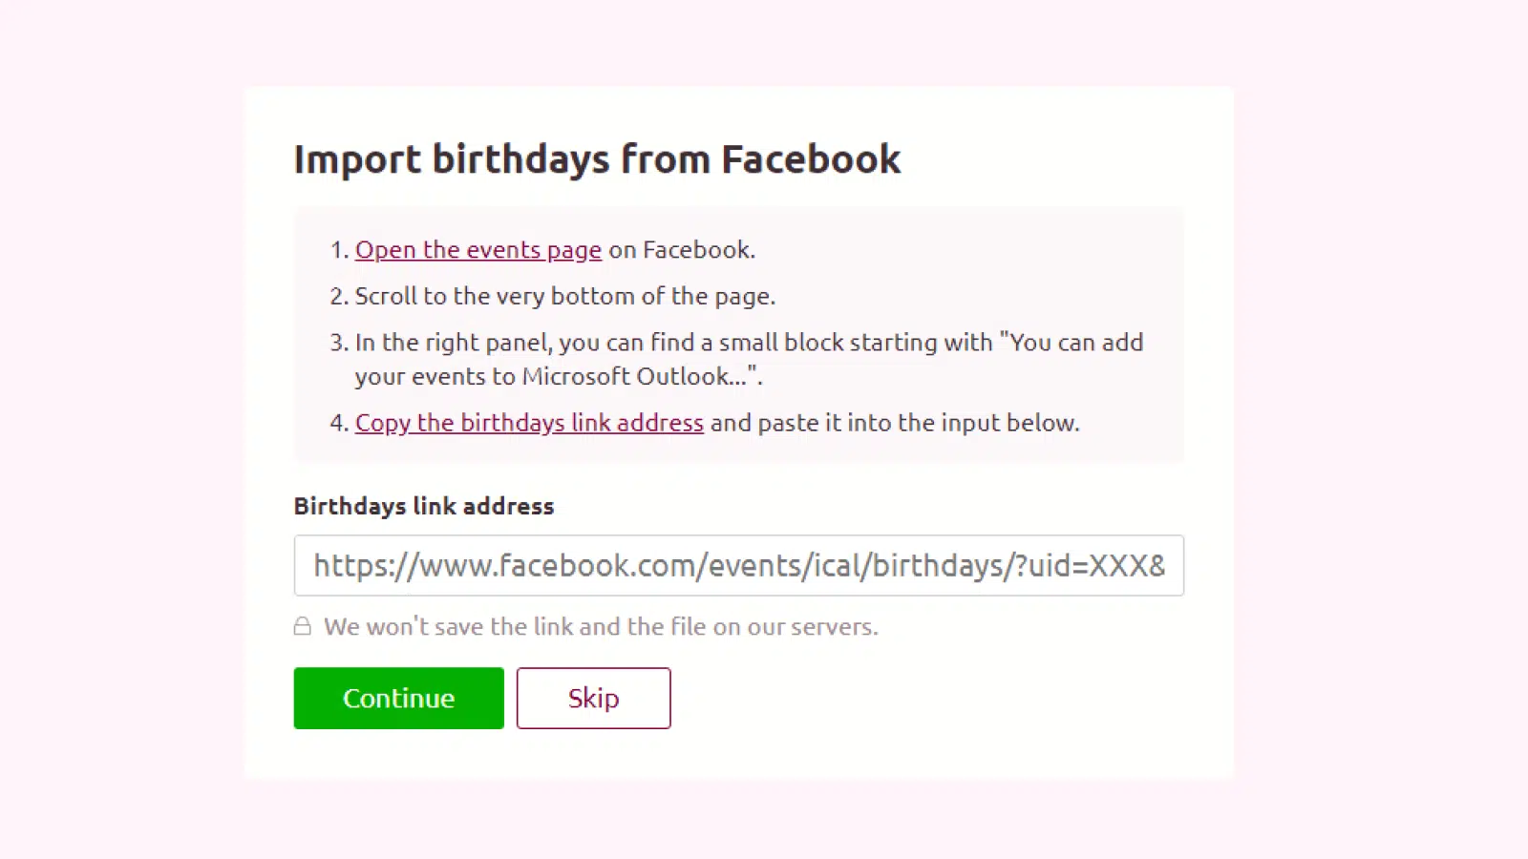This screenshot has height=859, width=1528.
Task: Click inside the Birthdays link address field
Action: [738, 565]
